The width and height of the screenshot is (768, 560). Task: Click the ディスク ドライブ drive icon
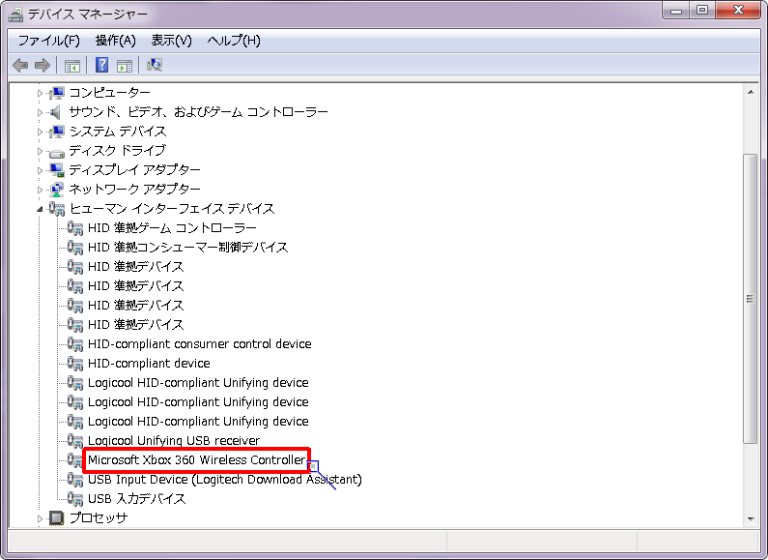(57, 153)
